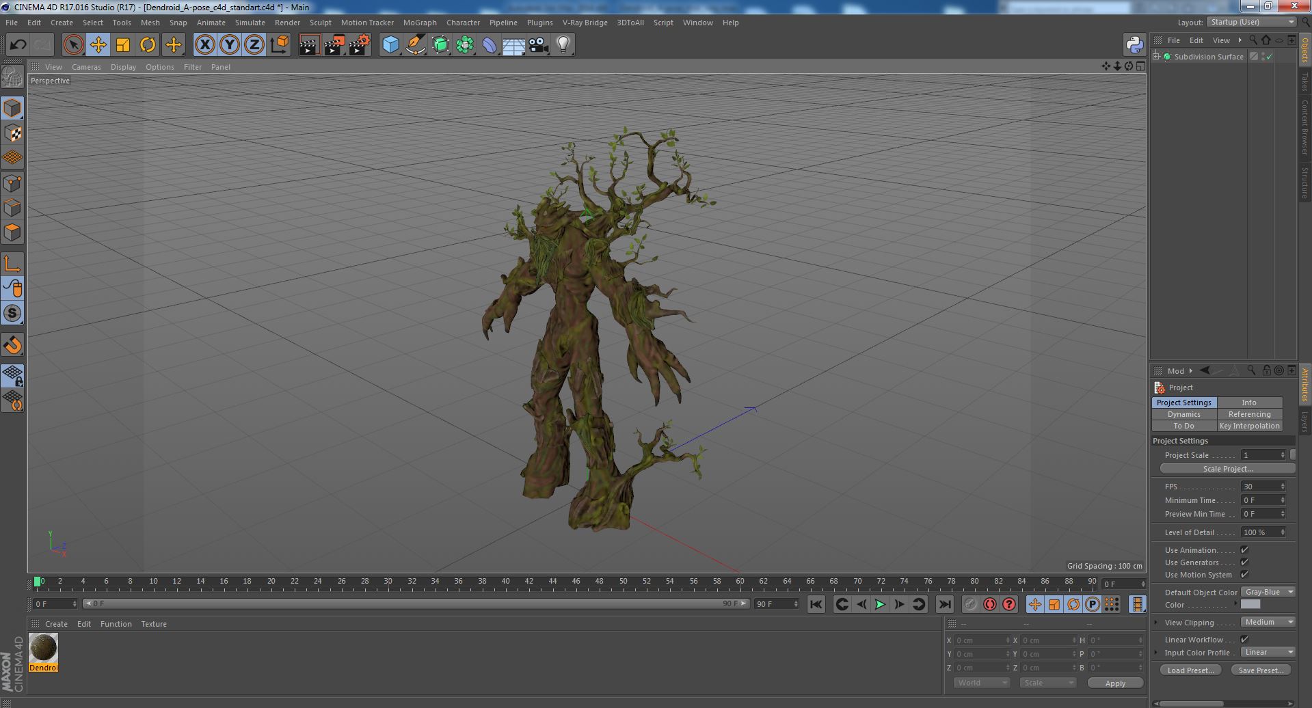Image resolution: width=1312 pixels, height=708 pixels.
Task: Open the Default Object Color dropdown
Action: coord(1268,593)
